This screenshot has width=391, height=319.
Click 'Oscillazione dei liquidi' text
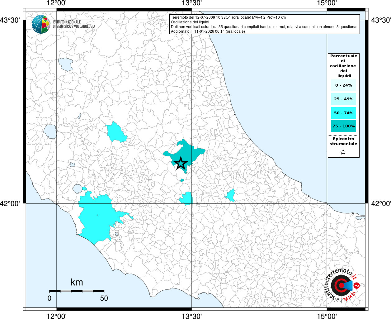190,22
